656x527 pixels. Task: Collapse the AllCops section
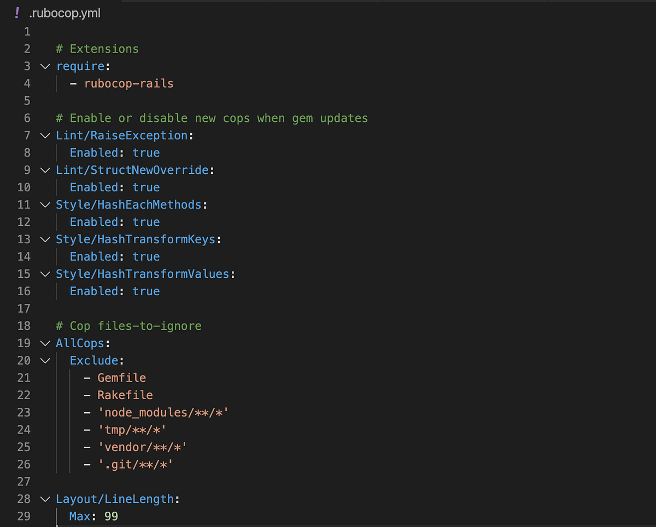[45, 343]
